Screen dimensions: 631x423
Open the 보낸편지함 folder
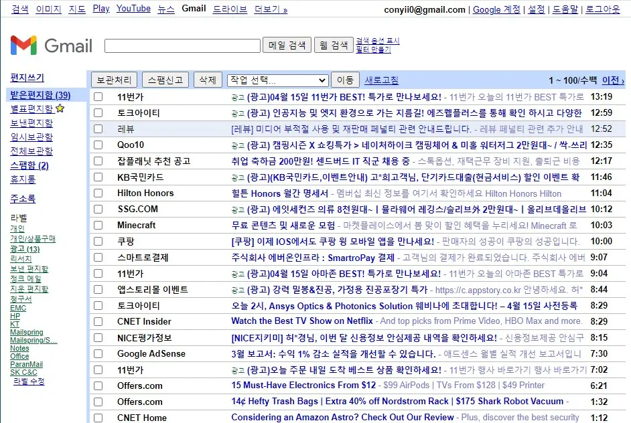click(x=31, y=122)
